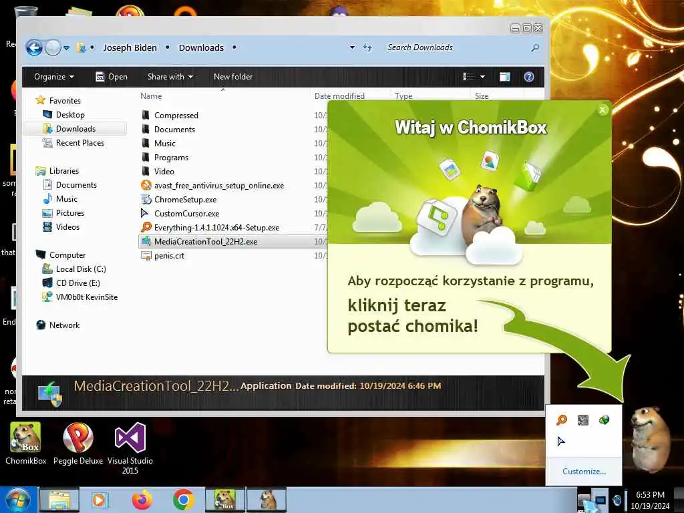Click the Open toolbar button
684x513 pixels.
112,77
